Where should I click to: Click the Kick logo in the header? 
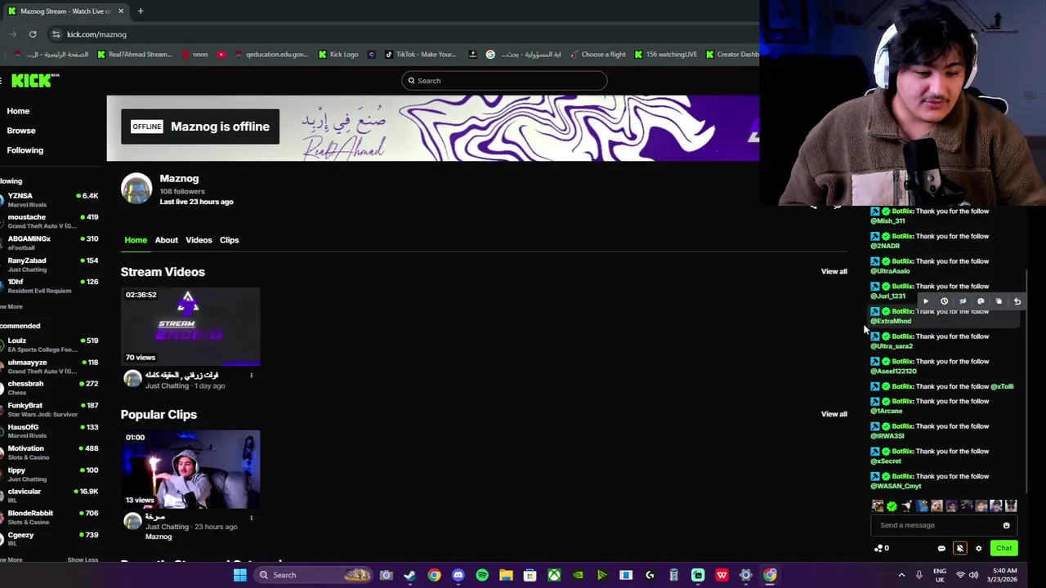point(35,80)
